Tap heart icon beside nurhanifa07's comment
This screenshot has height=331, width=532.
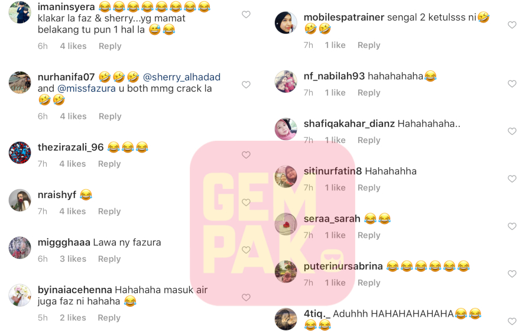[246, 85]
